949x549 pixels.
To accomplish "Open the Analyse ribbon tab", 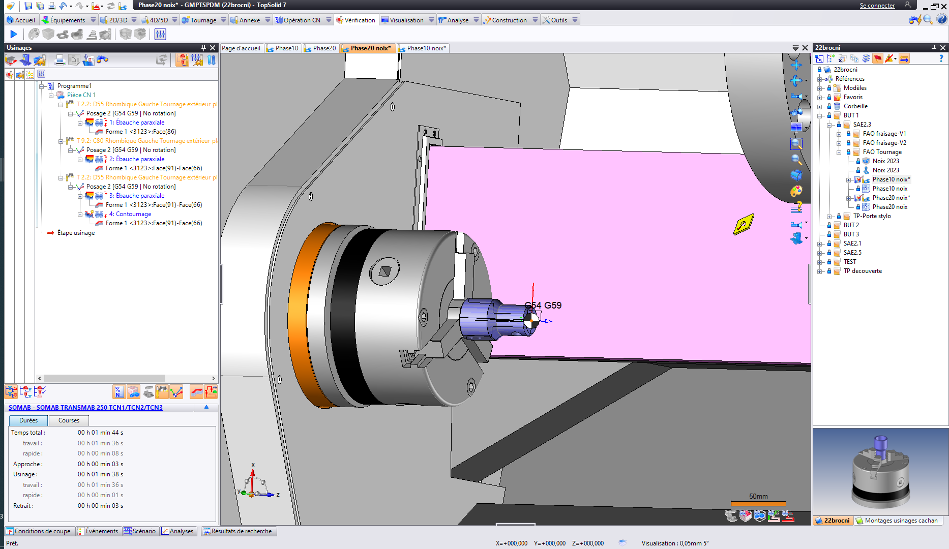I will [x=458, y=20].
